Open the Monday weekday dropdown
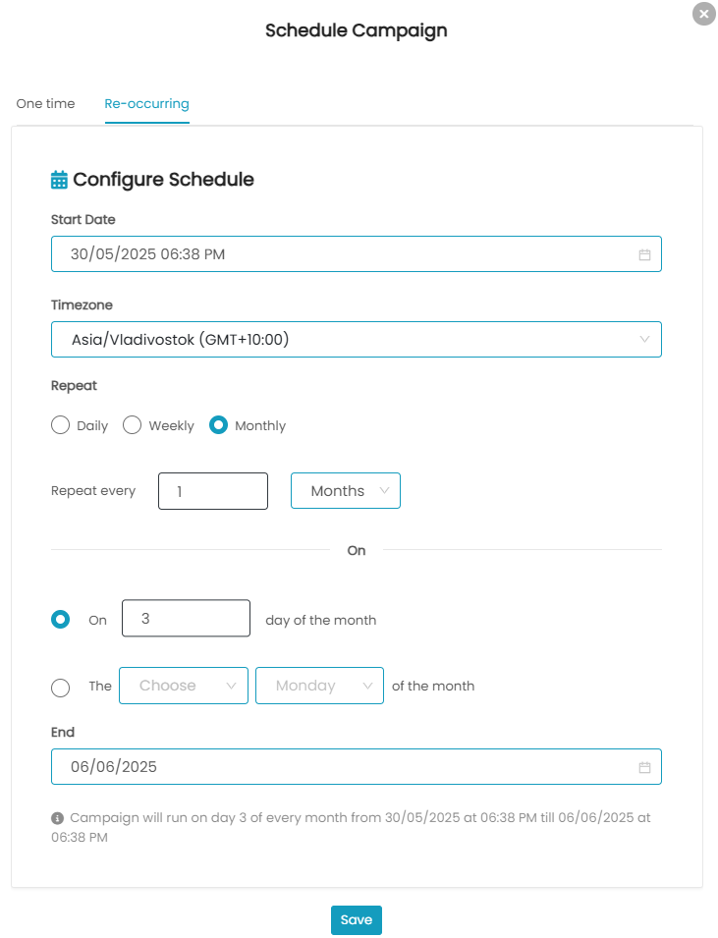Viewport: 718px width, 938px height. [319, 686]
